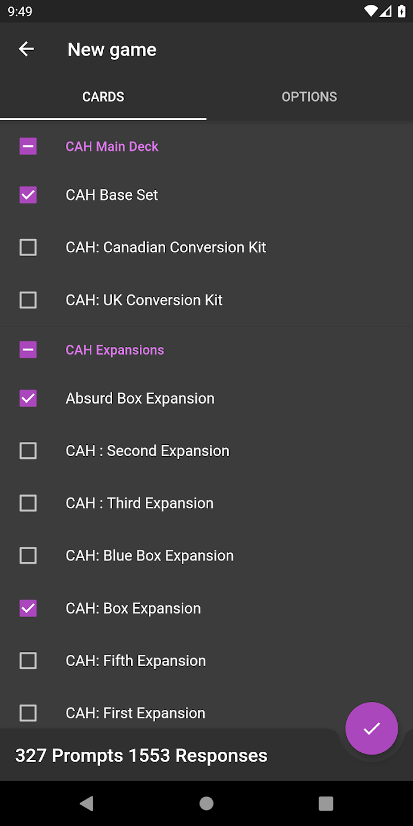Open recent apps with the square button

[326, 803]
